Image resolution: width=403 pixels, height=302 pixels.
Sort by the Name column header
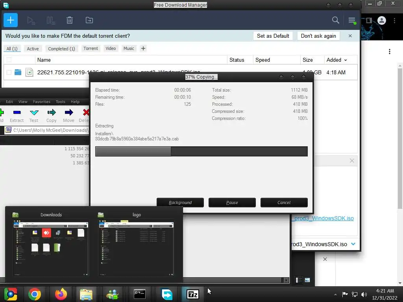pyautogui.click(x=131, y=60)
